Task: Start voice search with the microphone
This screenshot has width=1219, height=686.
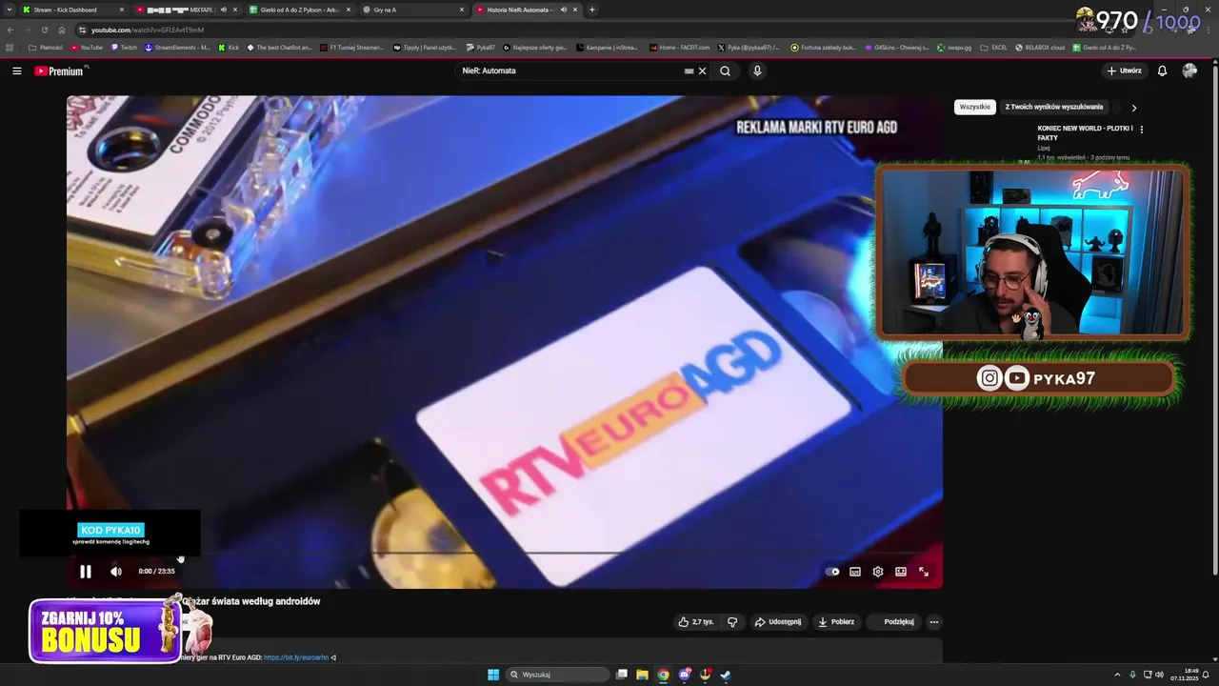Action: [757, 71]
